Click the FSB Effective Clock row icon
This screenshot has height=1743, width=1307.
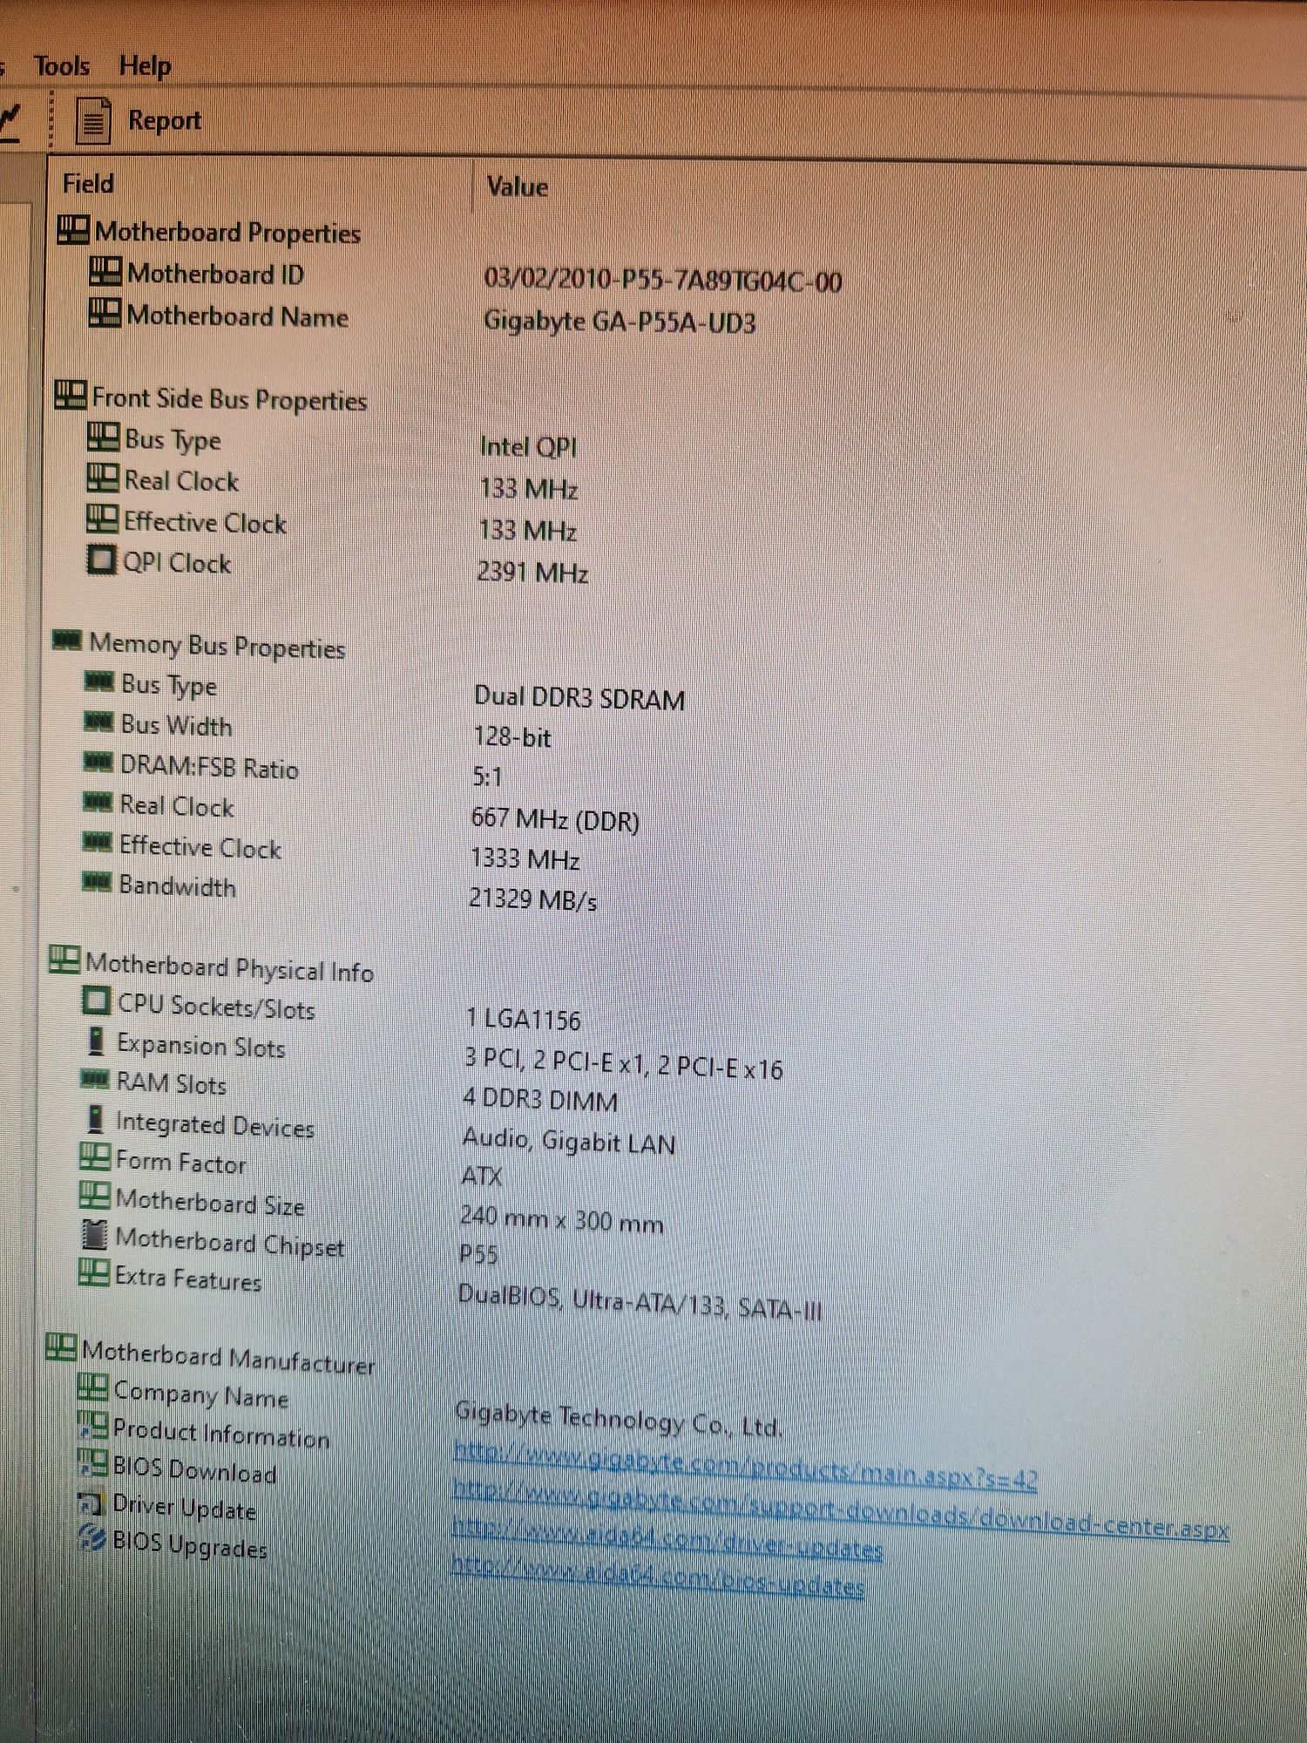pyautogui.click(x=101, y=519)
